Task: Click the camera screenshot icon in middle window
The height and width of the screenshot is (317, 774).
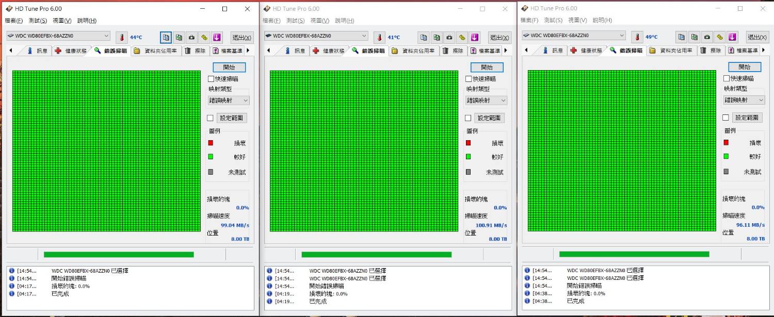Action: [449, 37]
